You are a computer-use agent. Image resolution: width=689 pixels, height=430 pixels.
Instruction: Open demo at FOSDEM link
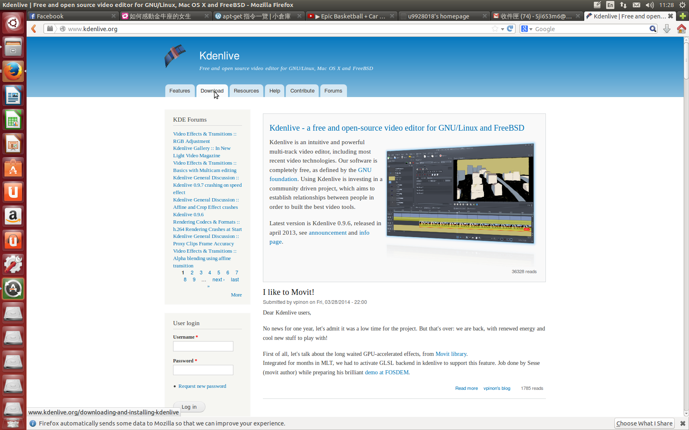[387, 372]
